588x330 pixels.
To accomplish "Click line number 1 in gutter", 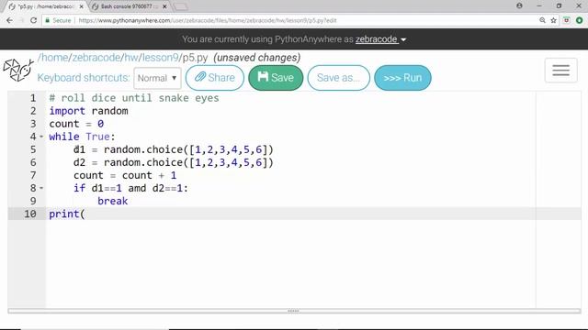I will 33,98.
